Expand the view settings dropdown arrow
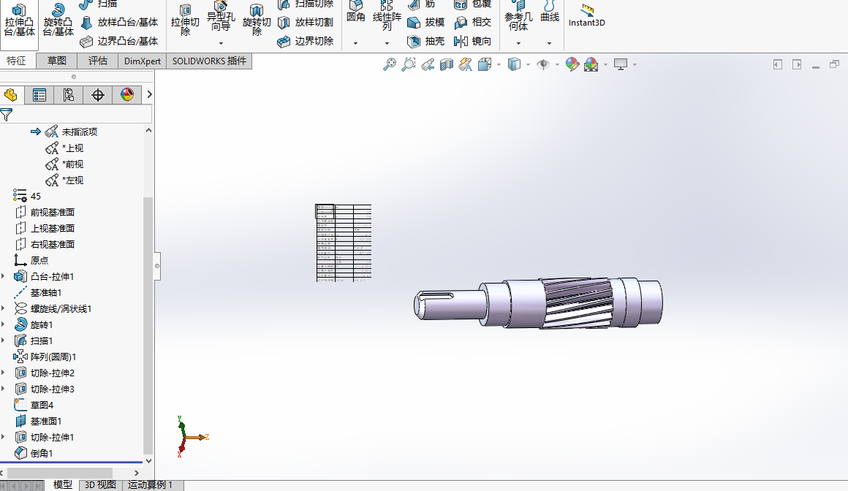This screenshot has height=491, width=848. pos(635,65)
